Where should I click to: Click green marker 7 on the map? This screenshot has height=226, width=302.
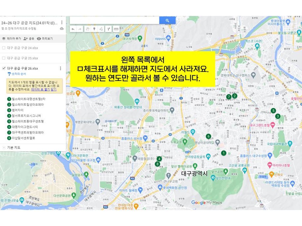228,97
